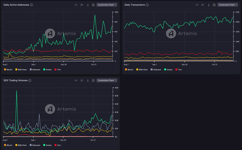
Task: Capture camera snapshot of DEX Trading Volumes
Action: [93, 80]
